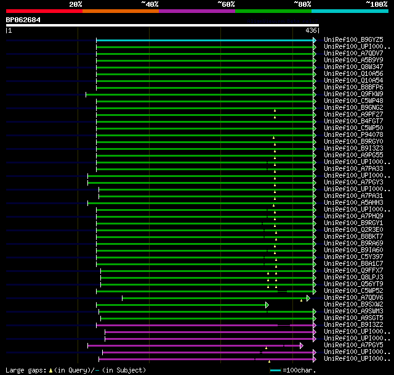Click the purple alignment bar for UniRef100_B9I3Z2
This screenshot has width=394, height=375.
pyautogui.click(x=204, y=326)
